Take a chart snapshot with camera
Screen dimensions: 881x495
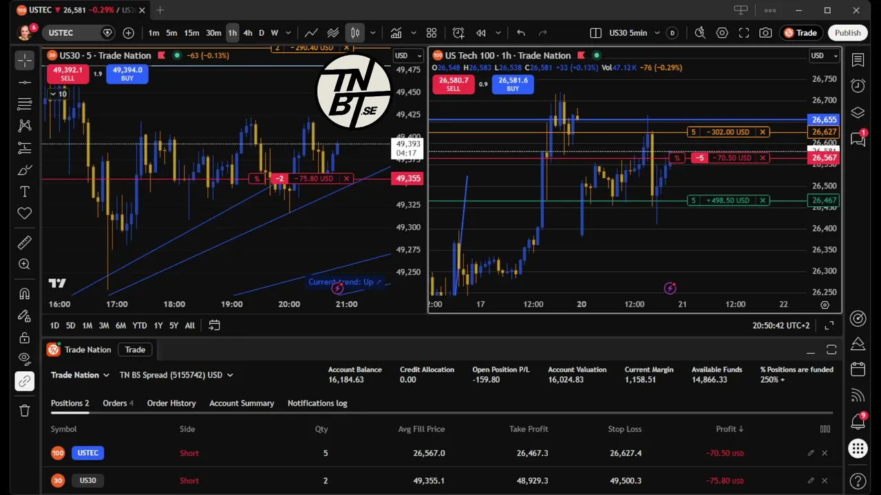(765, 33)
